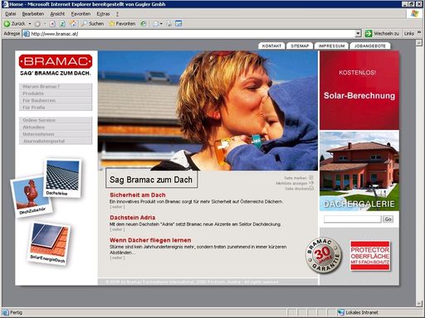Image resolution: width=425 pixels, height=318 pixels.
Task: Stop loading with the Stop icon
Action: [52, 24]
